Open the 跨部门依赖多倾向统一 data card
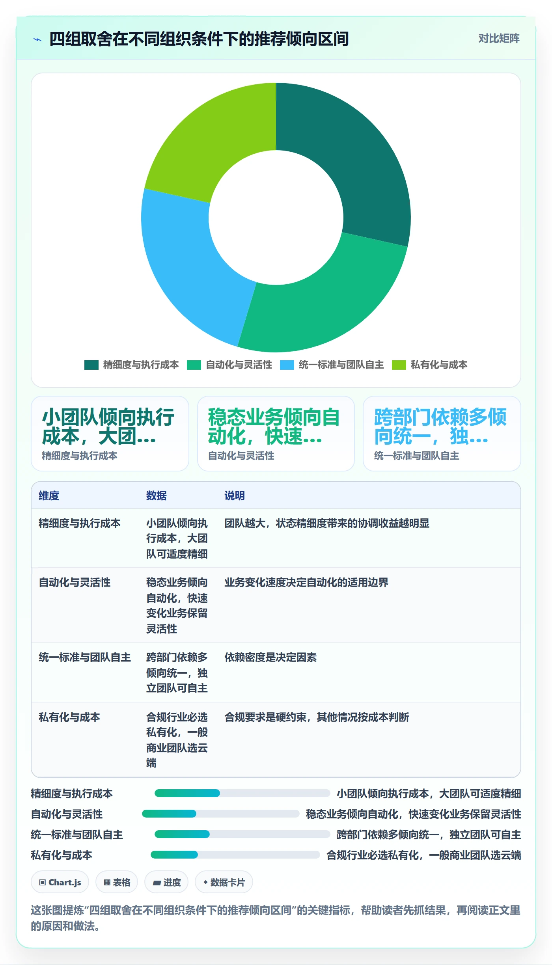 [442, 434]
